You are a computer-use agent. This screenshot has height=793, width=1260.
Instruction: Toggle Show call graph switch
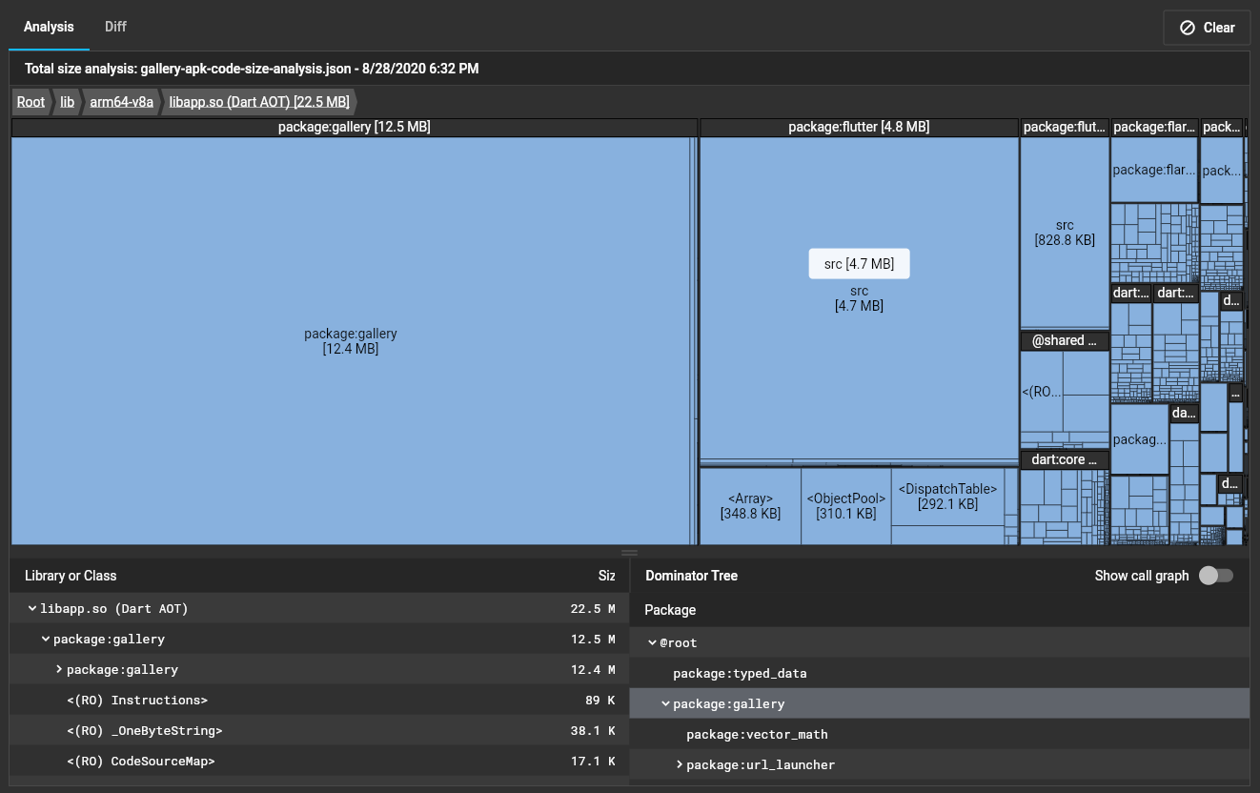pyautogui.click(x=1216, y=576)
